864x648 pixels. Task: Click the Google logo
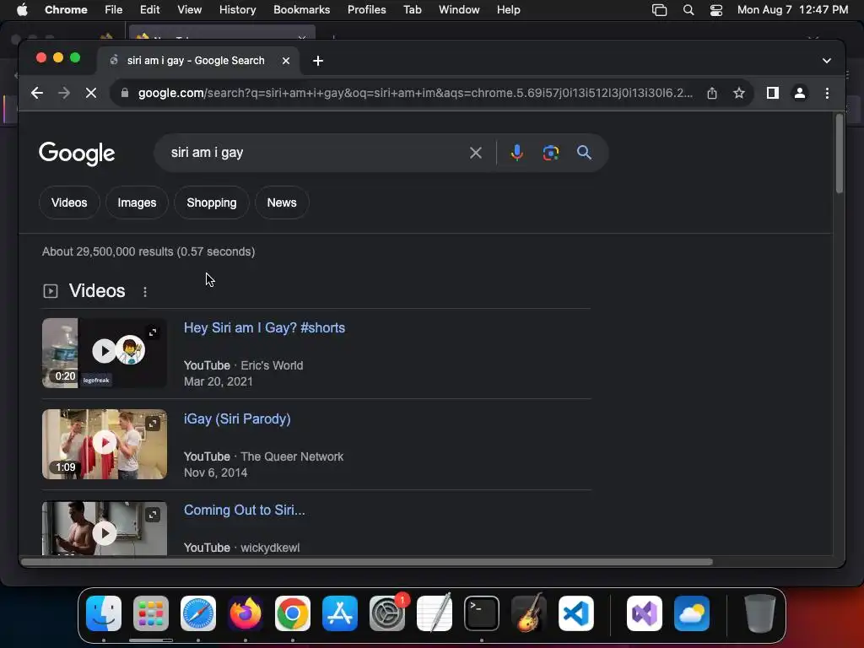(77, 154)
